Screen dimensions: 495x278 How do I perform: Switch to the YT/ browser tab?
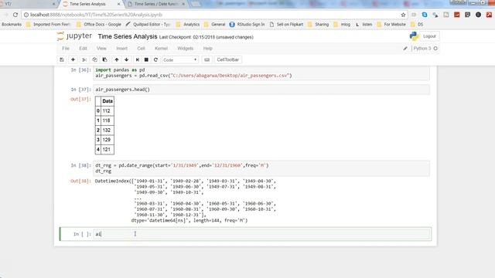coord(27,4)
